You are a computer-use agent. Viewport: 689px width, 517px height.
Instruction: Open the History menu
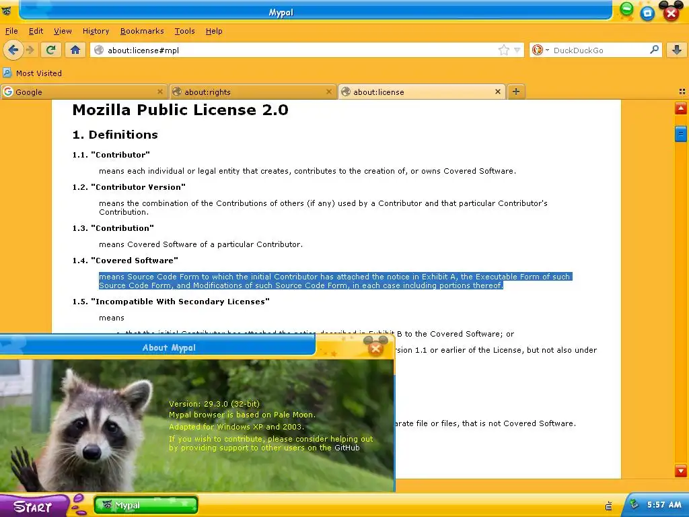(x=96, y=31)
